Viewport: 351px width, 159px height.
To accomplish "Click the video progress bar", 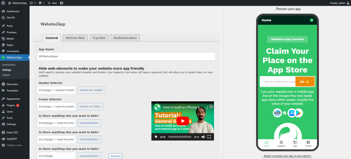I will coord(180,137).
